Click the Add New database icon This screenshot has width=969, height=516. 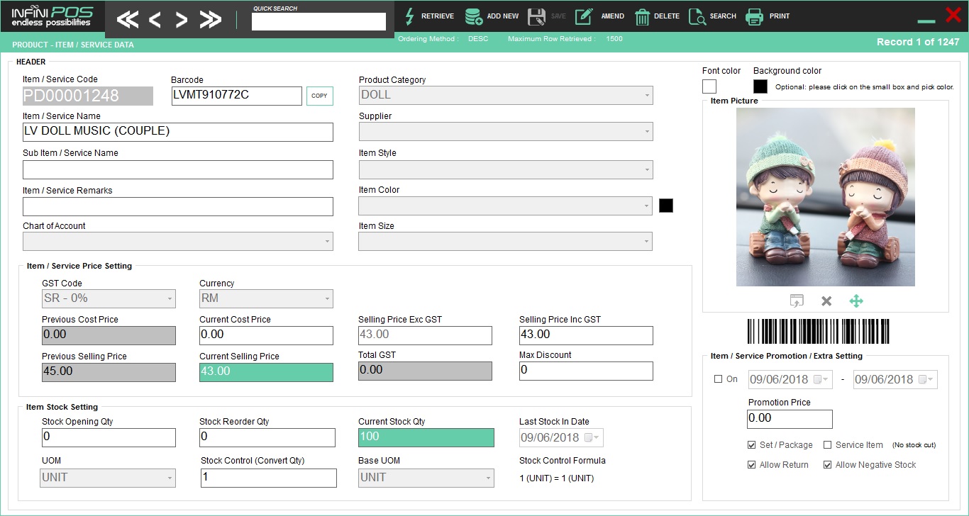474,16
